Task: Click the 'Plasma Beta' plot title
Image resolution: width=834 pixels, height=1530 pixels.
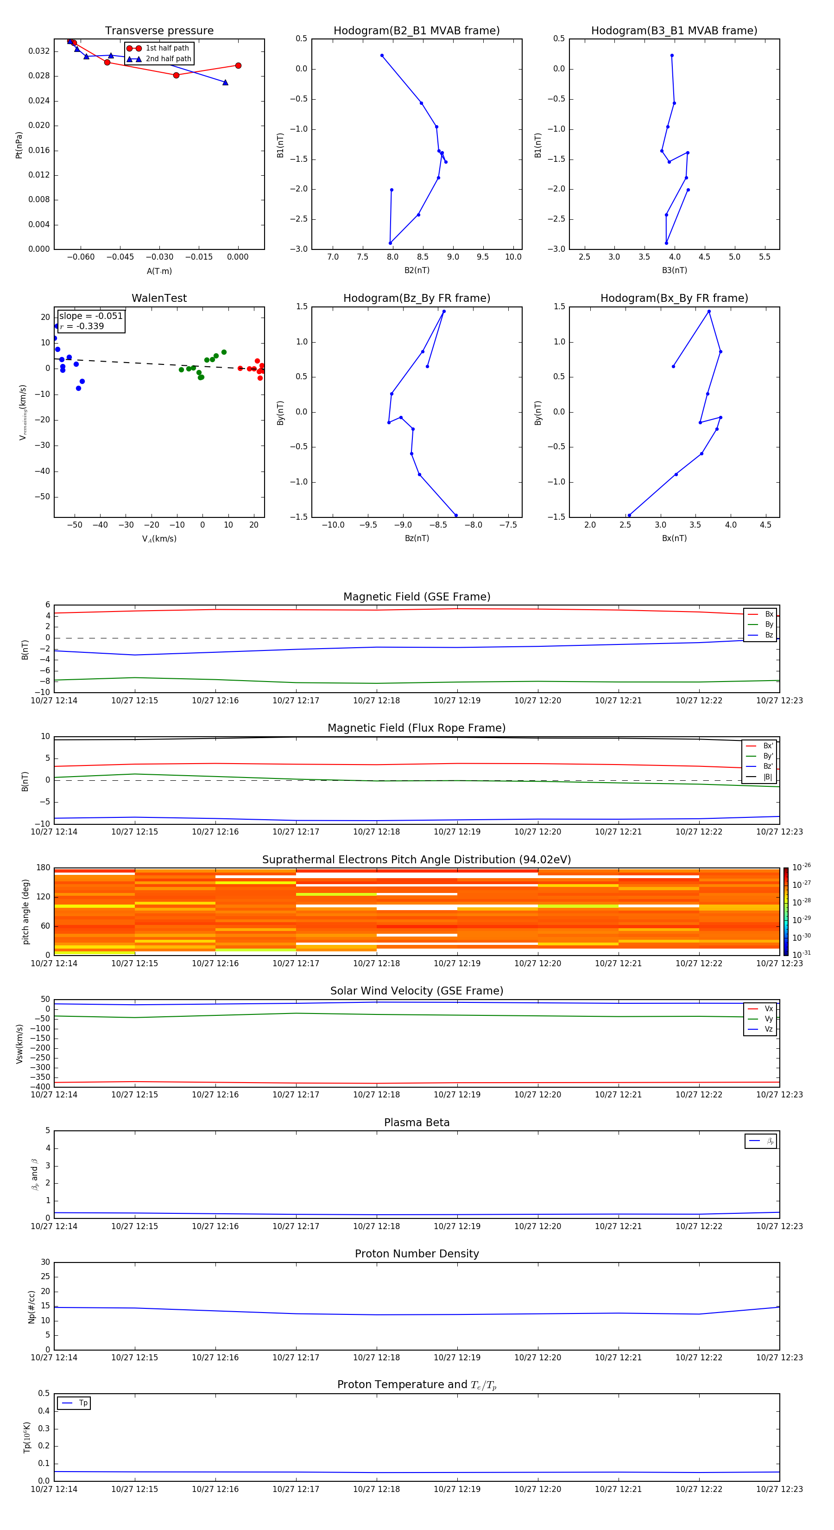Action: [x=417, y=1122]
